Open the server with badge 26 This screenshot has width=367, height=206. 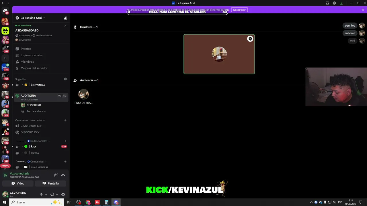(5, 95)
